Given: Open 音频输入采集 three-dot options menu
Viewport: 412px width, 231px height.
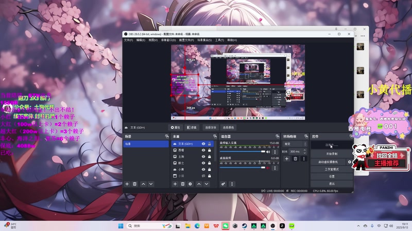Looking at the screenshot, I should point(275,152).
